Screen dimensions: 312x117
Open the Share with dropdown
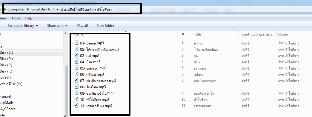click(57, 26)
